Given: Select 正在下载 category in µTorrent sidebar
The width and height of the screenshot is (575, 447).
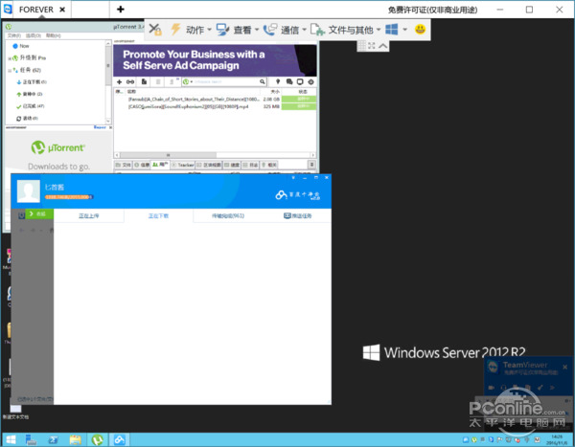Looking at the screenshot, I should tap(32, 81).
